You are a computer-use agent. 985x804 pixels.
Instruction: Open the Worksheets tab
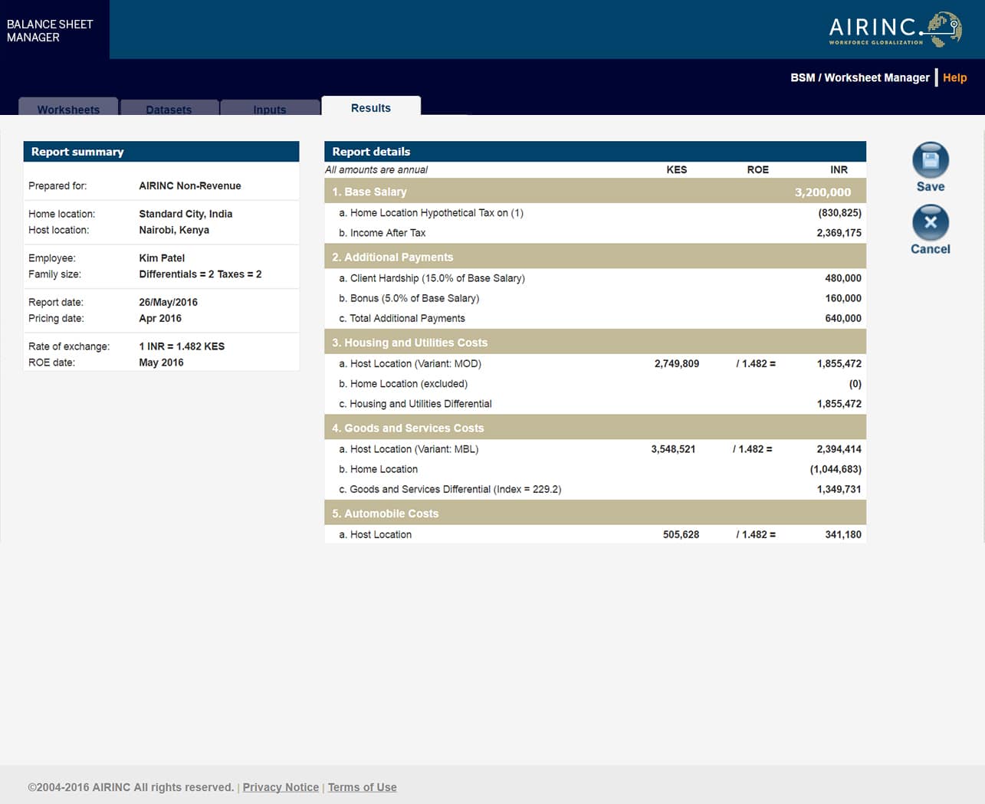[68, 109]
